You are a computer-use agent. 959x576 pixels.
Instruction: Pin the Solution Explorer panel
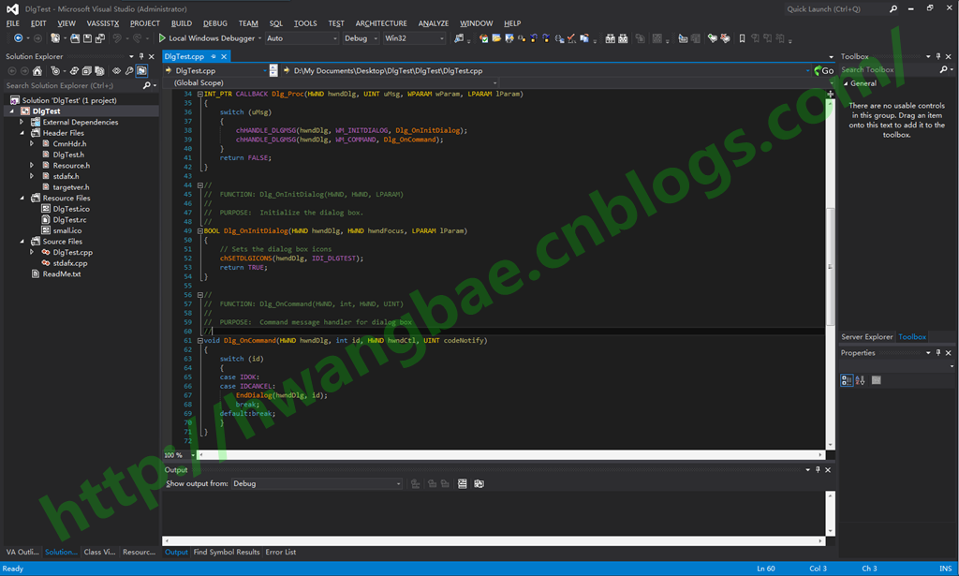point(140,56)
